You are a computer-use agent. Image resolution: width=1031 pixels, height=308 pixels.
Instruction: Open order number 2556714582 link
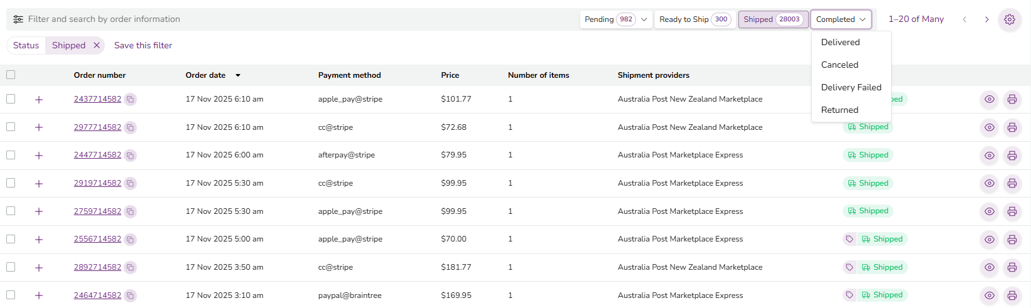[x=97, y=239]
